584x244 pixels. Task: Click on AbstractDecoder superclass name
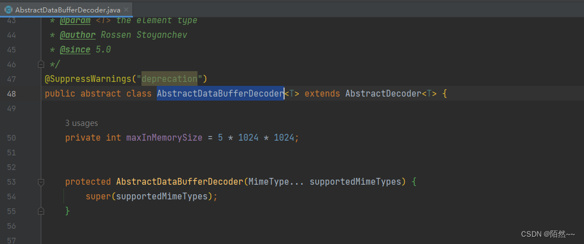coord(383,93)
